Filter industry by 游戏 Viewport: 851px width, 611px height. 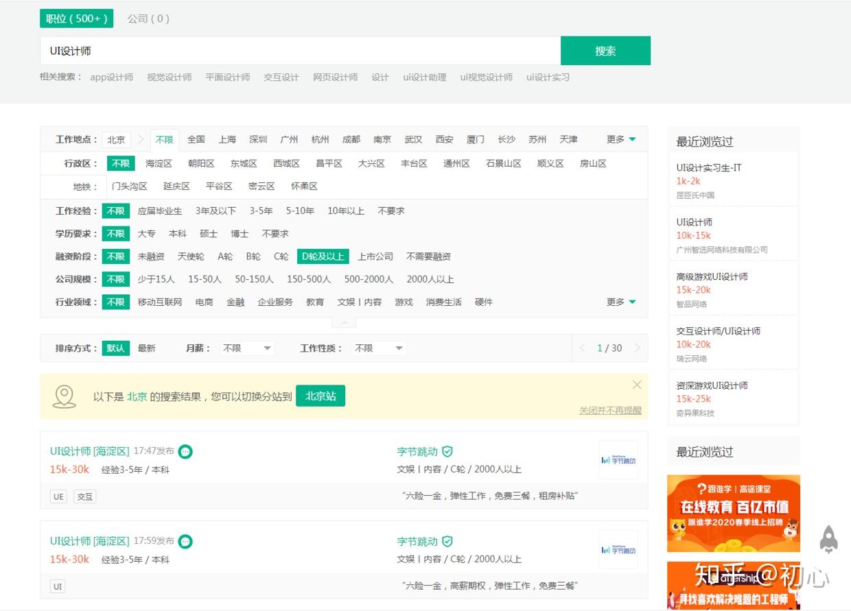pos(404,302)
